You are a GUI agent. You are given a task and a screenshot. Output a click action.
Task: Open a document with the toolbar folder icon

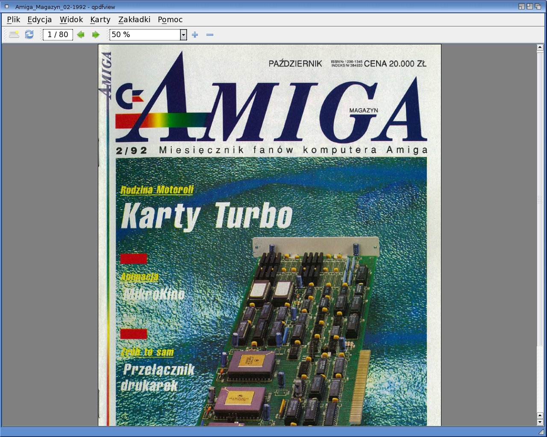pyautogui.click(x=14, y=35)
